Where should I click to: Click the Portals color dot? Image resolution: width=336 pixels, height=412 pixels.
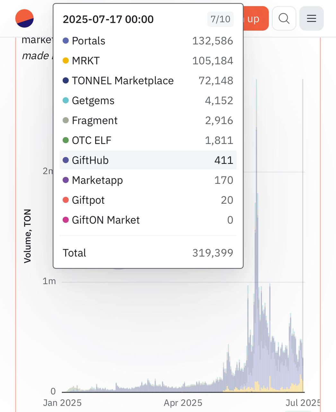[x=66, y=41]
